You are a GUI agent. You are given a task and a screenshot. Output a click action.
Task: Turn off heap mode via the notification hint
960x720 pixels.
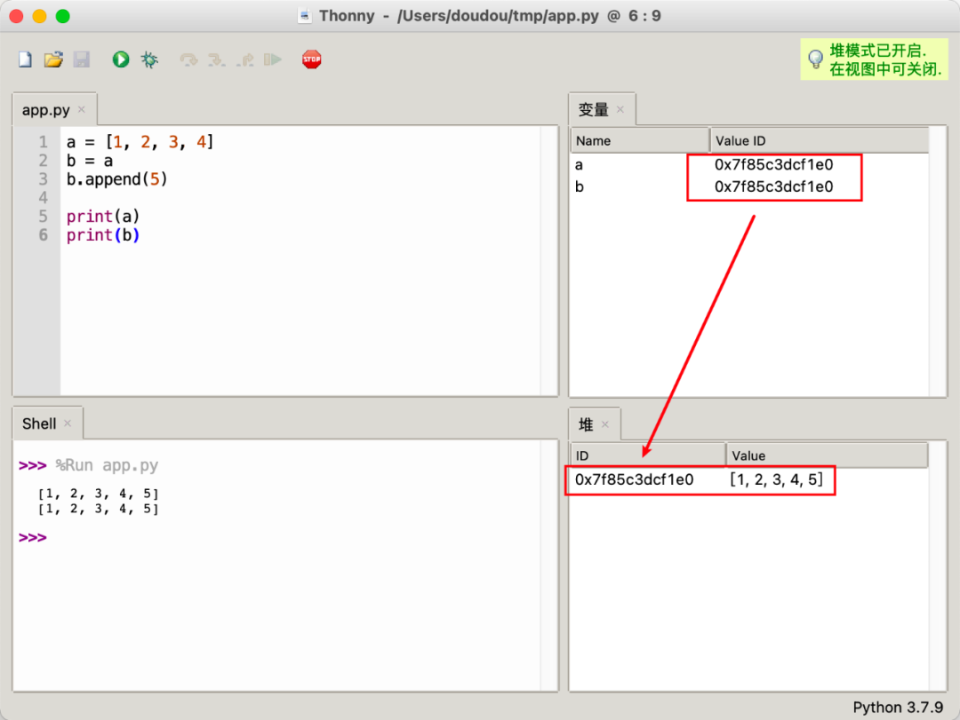pyautogui.click(x=874, y=59)
